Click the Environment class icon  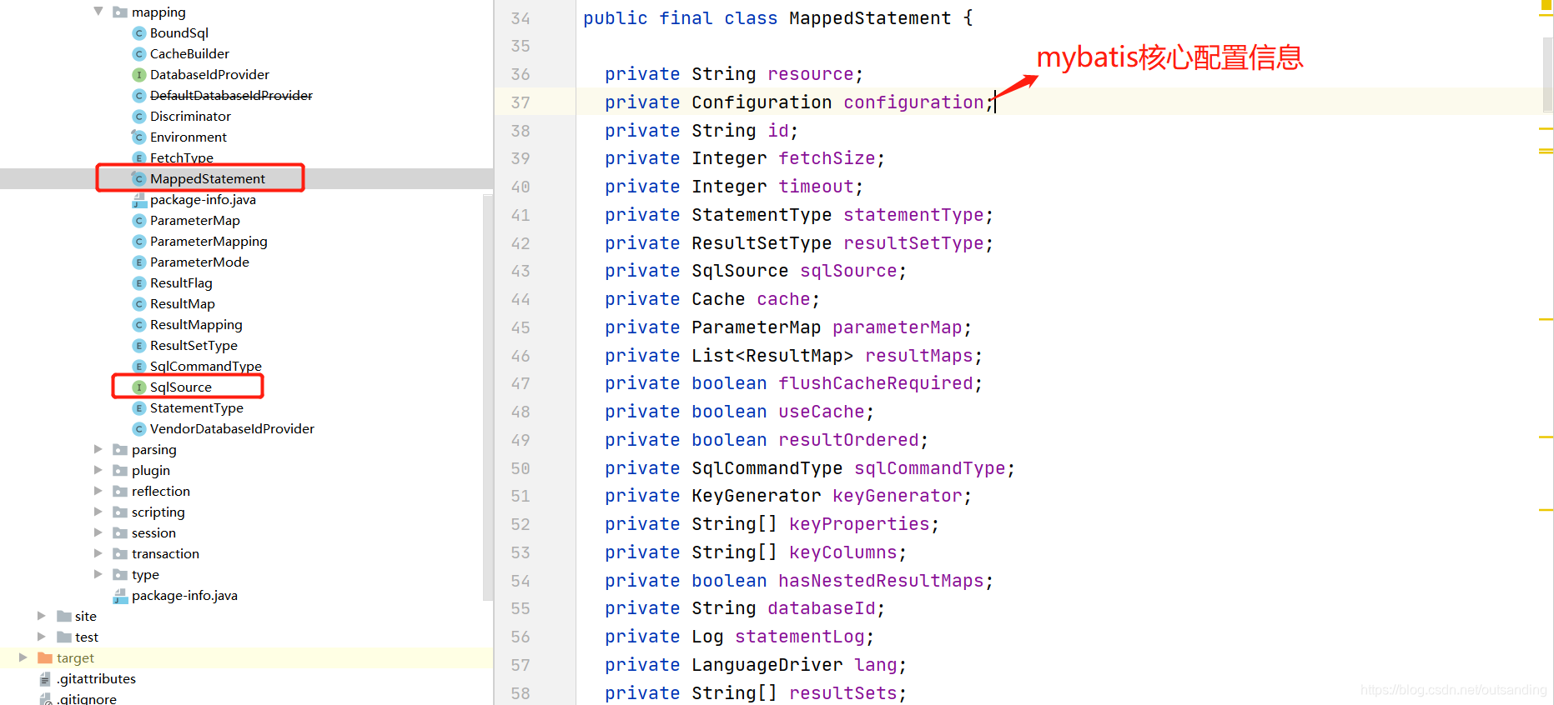139,137
